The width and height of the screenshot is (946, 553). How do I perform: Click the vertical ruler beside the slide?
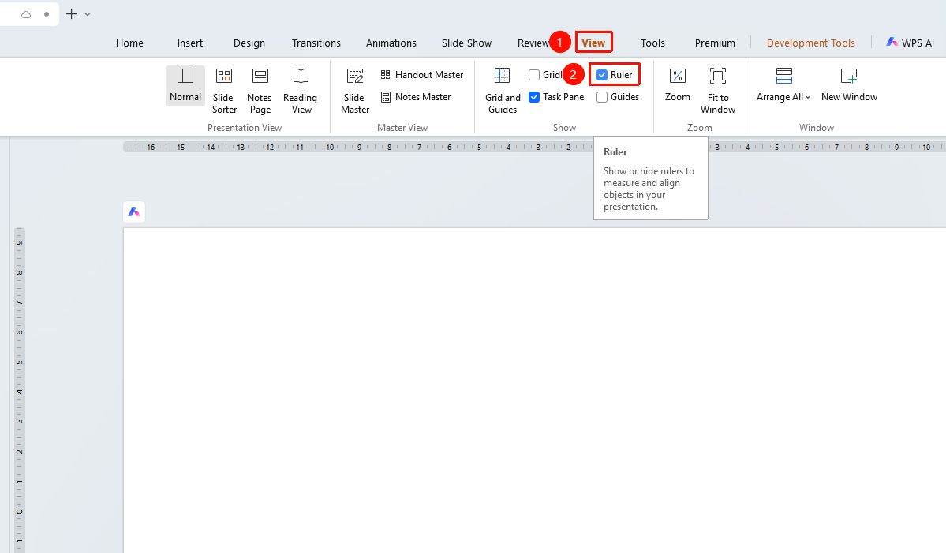point(19,390)
